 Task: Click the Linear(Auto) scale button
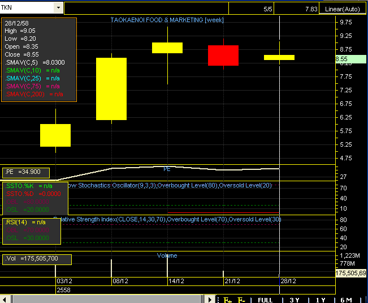pos(342,9)
